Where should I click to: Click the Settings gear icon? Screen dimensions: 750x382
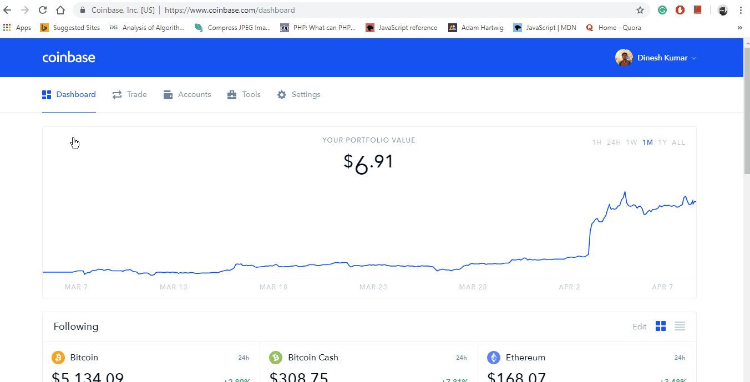click(281, 94)
